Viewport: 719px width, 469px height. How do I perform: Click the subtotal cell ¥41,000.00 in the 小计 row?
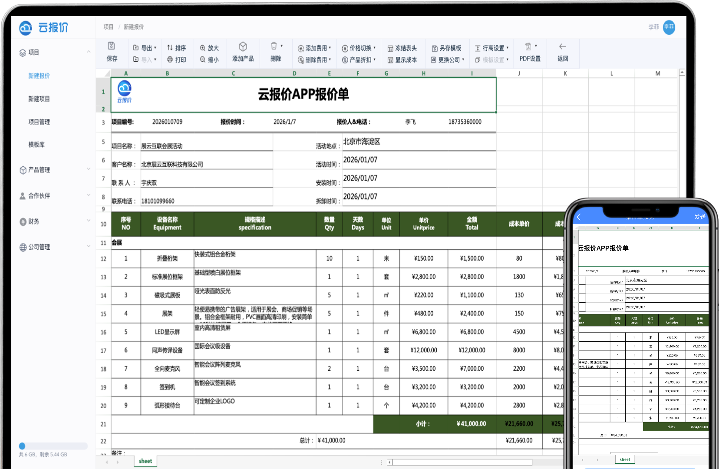point(472,424)
